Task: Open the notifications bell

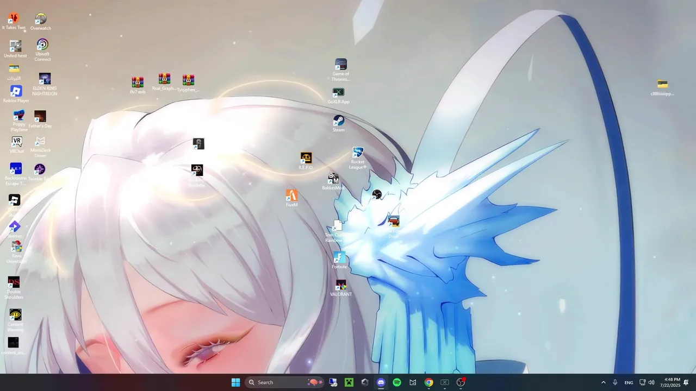Action: (x=686, y=382)
